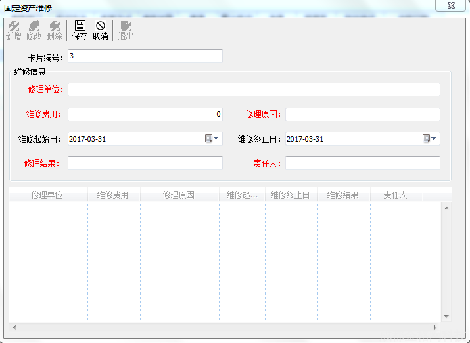Open calendar for 维修起始日 date
This screenshot has width=470, height=343.
[x=212, y=138]
